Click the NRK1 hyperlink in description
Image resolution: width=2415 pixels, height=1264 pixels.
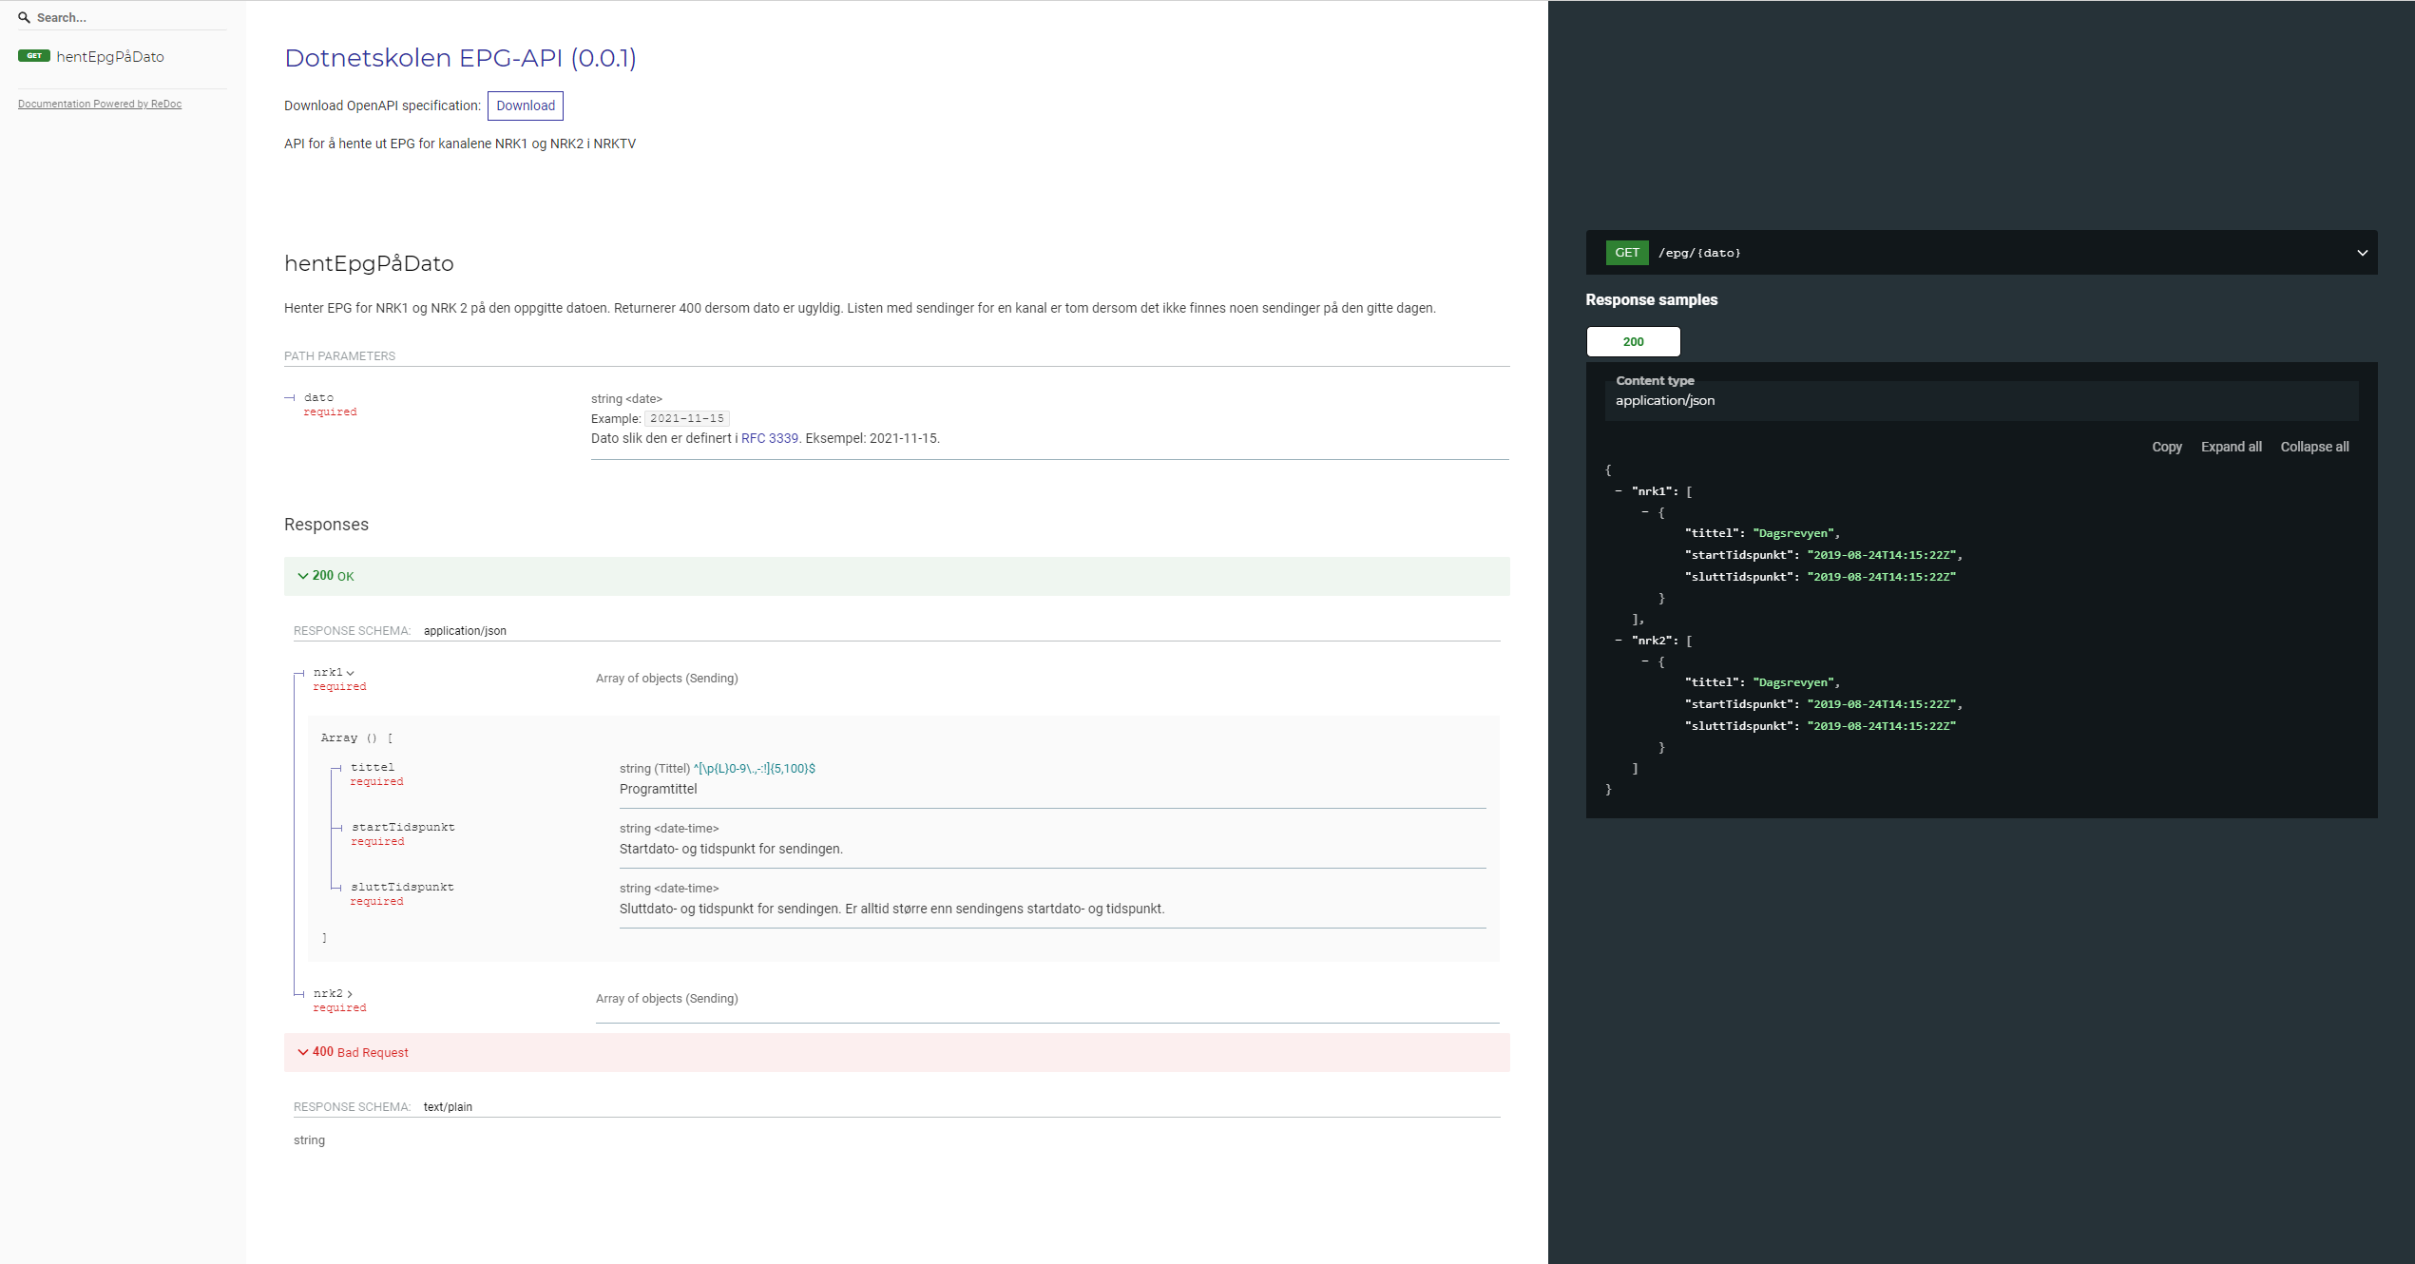[x=511, y=144]
